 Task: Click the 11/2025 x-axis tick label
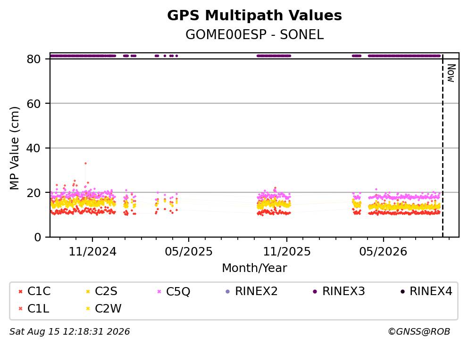[287, 252]
